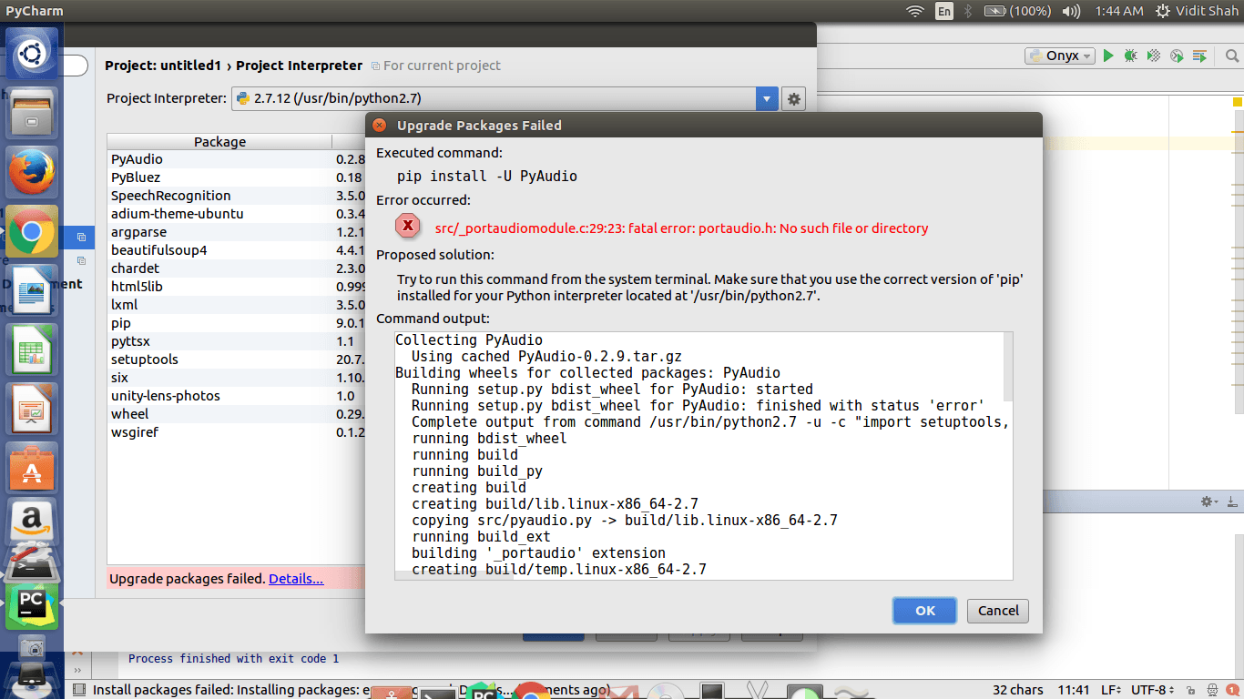Expand the Project Interpreter dropdown arrow
Viewport: 1244px width, 699px height.
[767, 99]
